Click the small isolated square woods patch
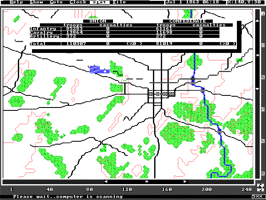 pyautogui.click(x=103, y=148)
